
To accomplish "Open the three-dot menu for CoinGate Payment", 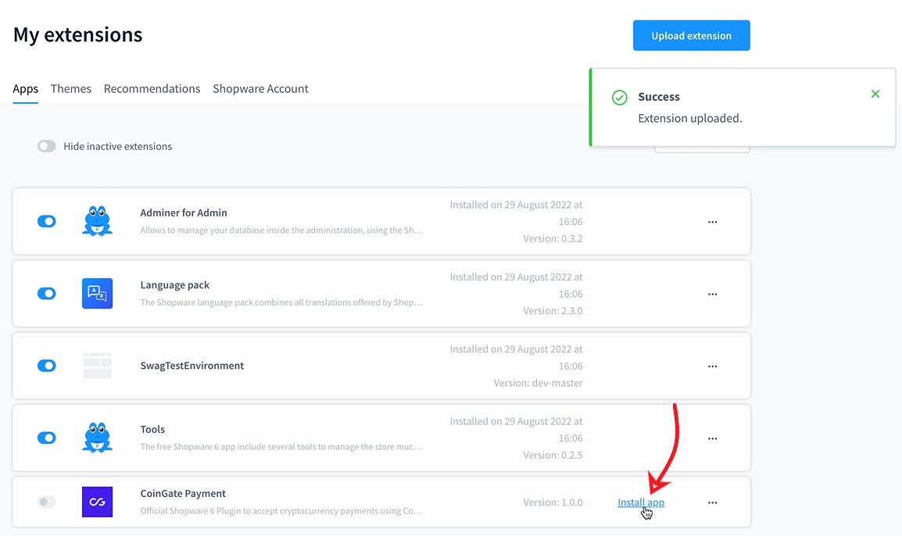I will [712, 502].
